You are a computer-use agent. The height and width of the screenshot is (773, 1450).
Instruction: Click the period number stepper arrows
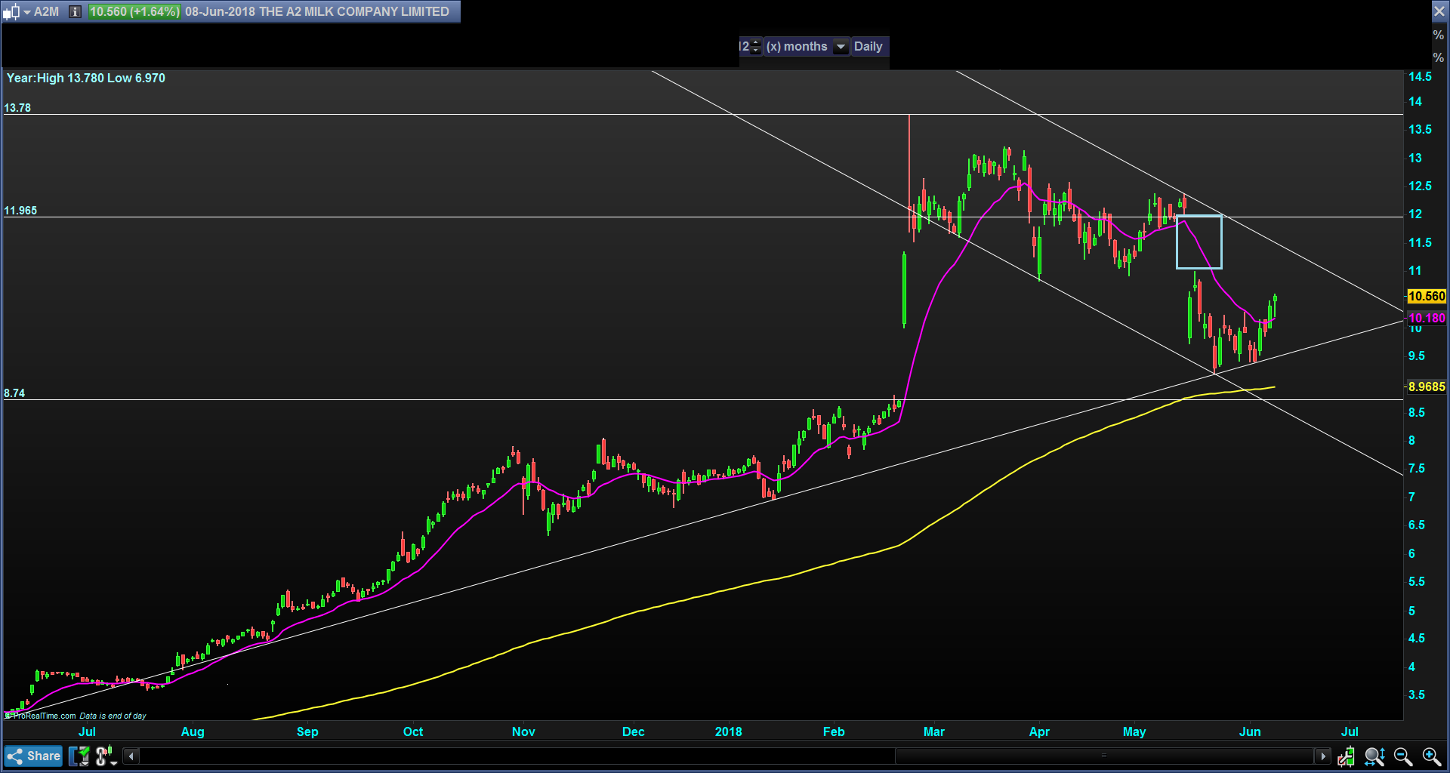757,46
